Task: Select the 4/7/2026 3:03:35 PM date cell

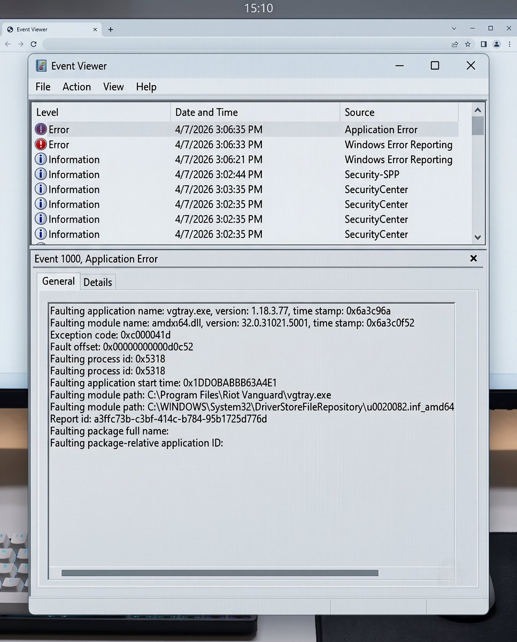Action: click(x=219, y=189)
